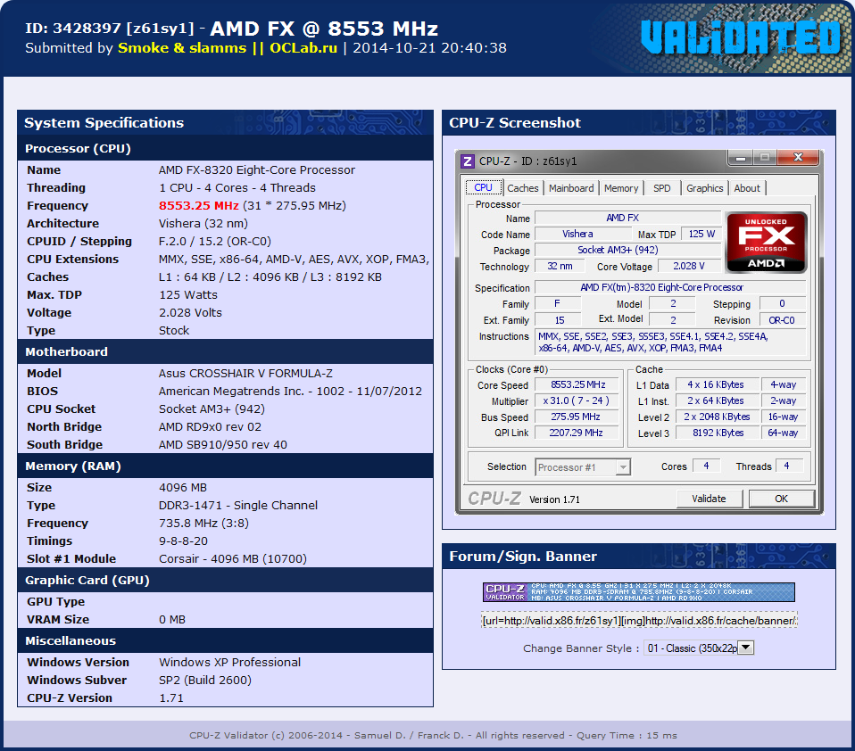
Task: Open the About tab
Action: coord(746,188)
